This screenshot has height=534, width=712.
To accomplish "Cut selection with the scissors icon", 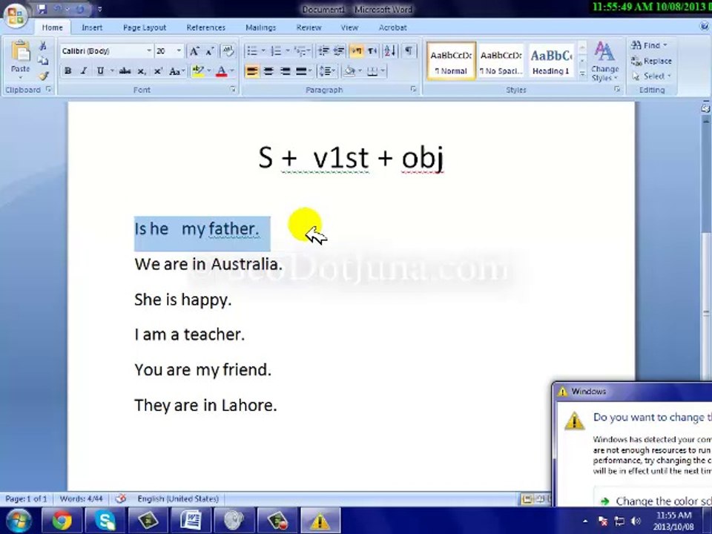I will (x=43, y=46).
